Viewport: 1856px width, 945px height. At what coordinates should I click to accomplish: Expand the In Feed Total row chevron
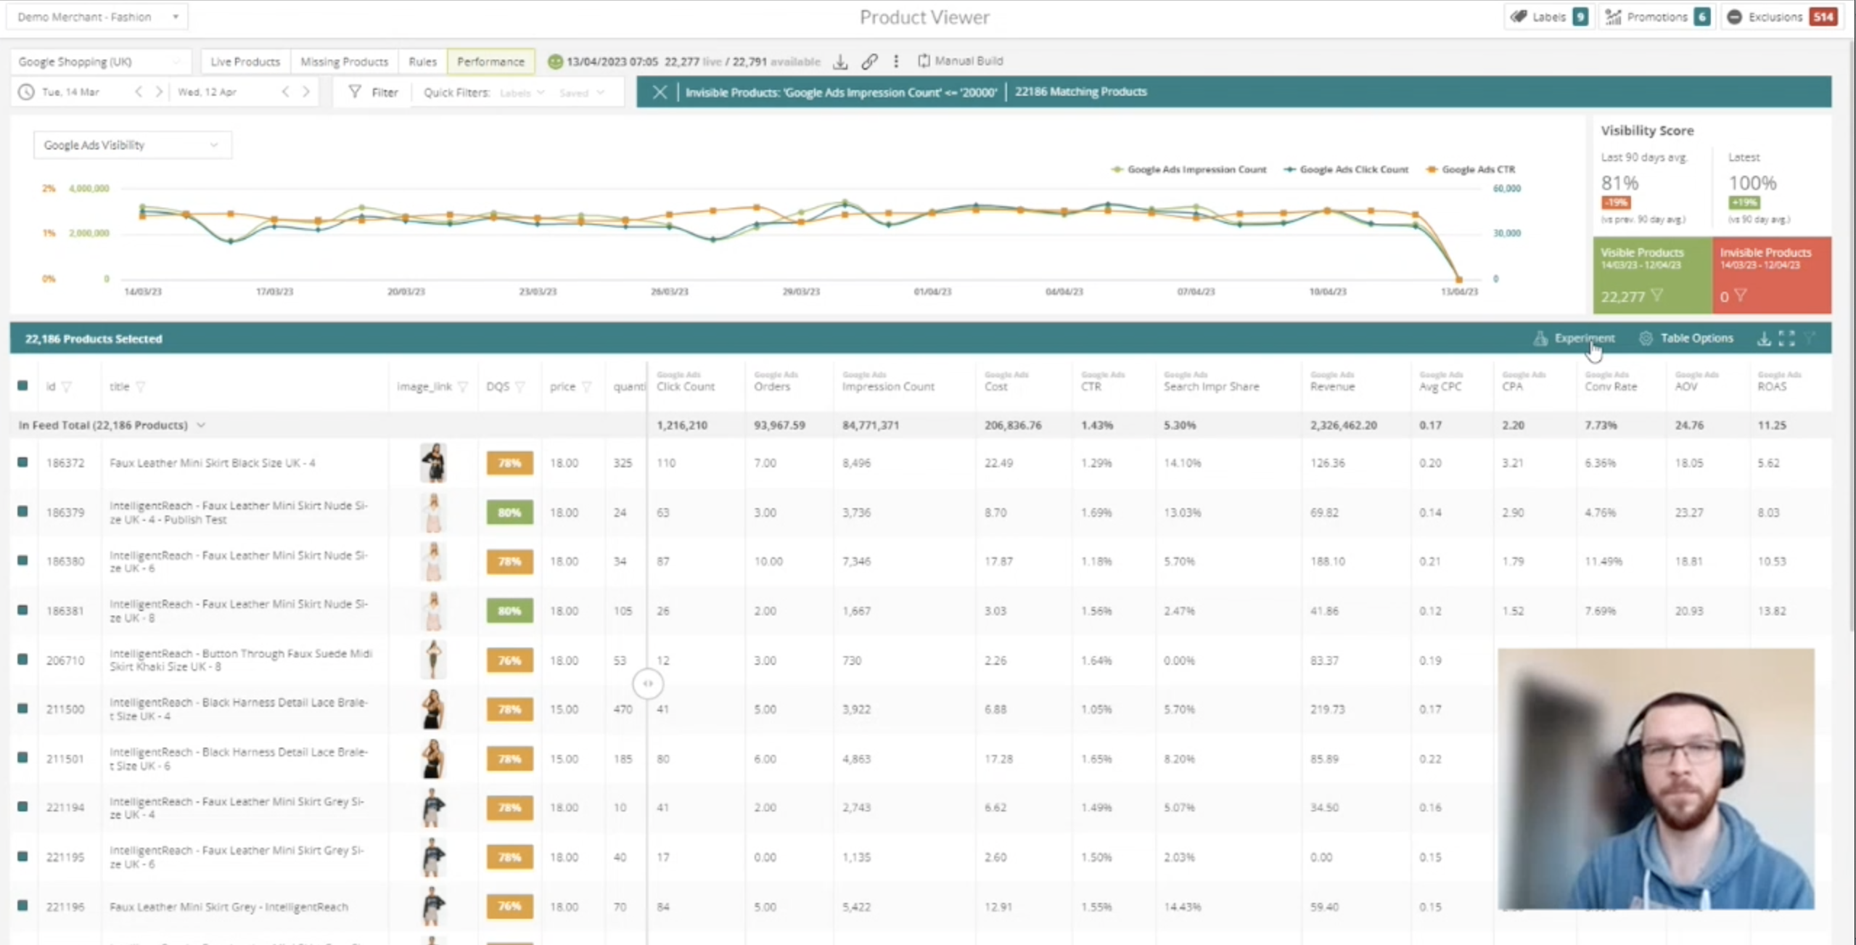(x=201, y=425)
